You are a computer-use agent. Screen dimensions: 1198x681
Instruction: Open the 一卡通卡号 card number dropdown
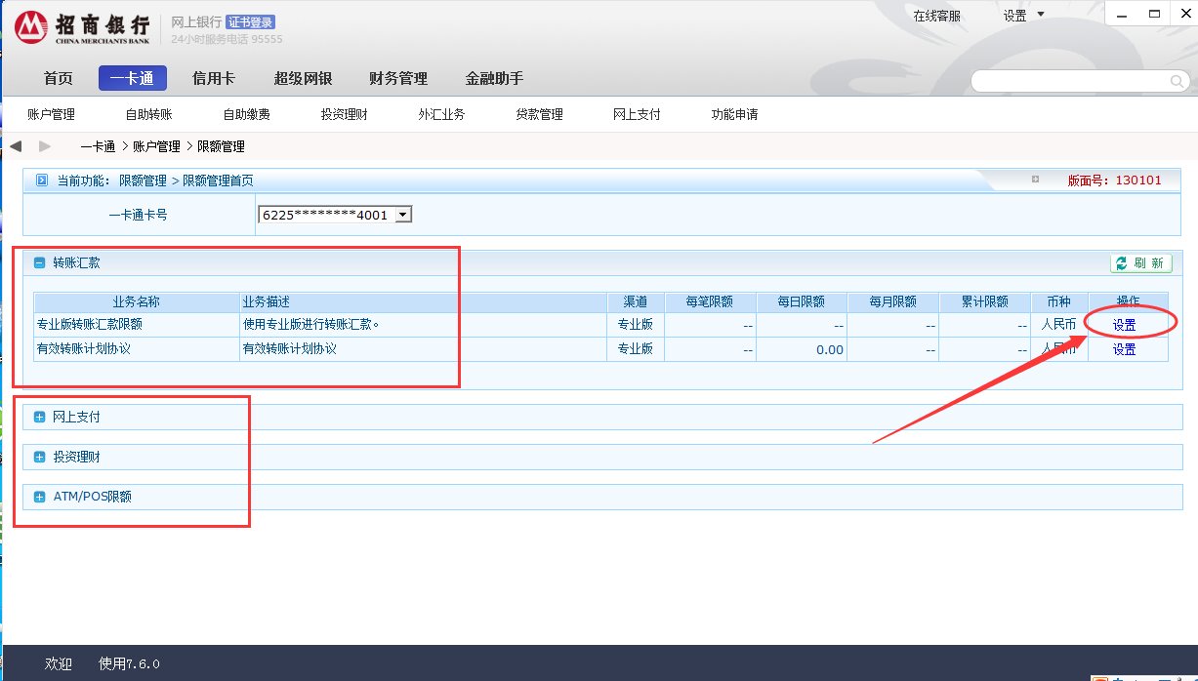pyautogui.click(x=402, y=215)
